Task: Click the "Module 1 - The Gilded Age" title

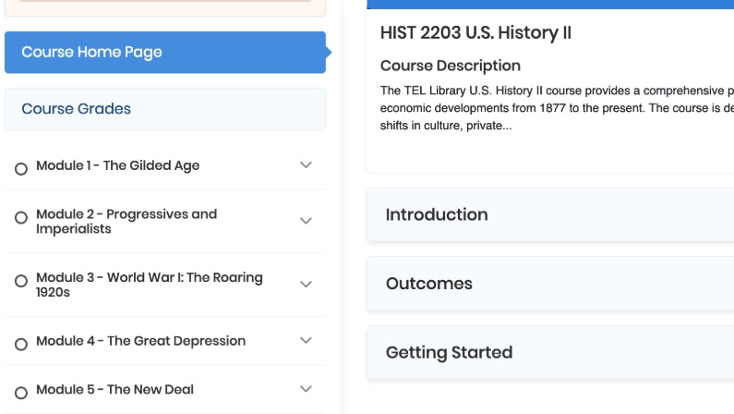Action: (x=117, y=166)
